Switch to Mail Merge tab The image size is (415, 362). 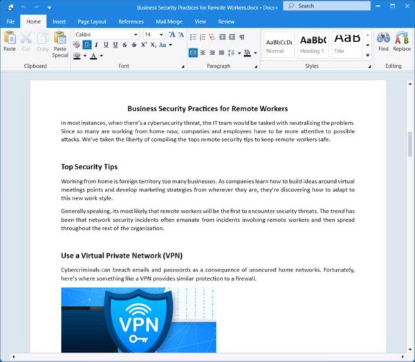169,21
